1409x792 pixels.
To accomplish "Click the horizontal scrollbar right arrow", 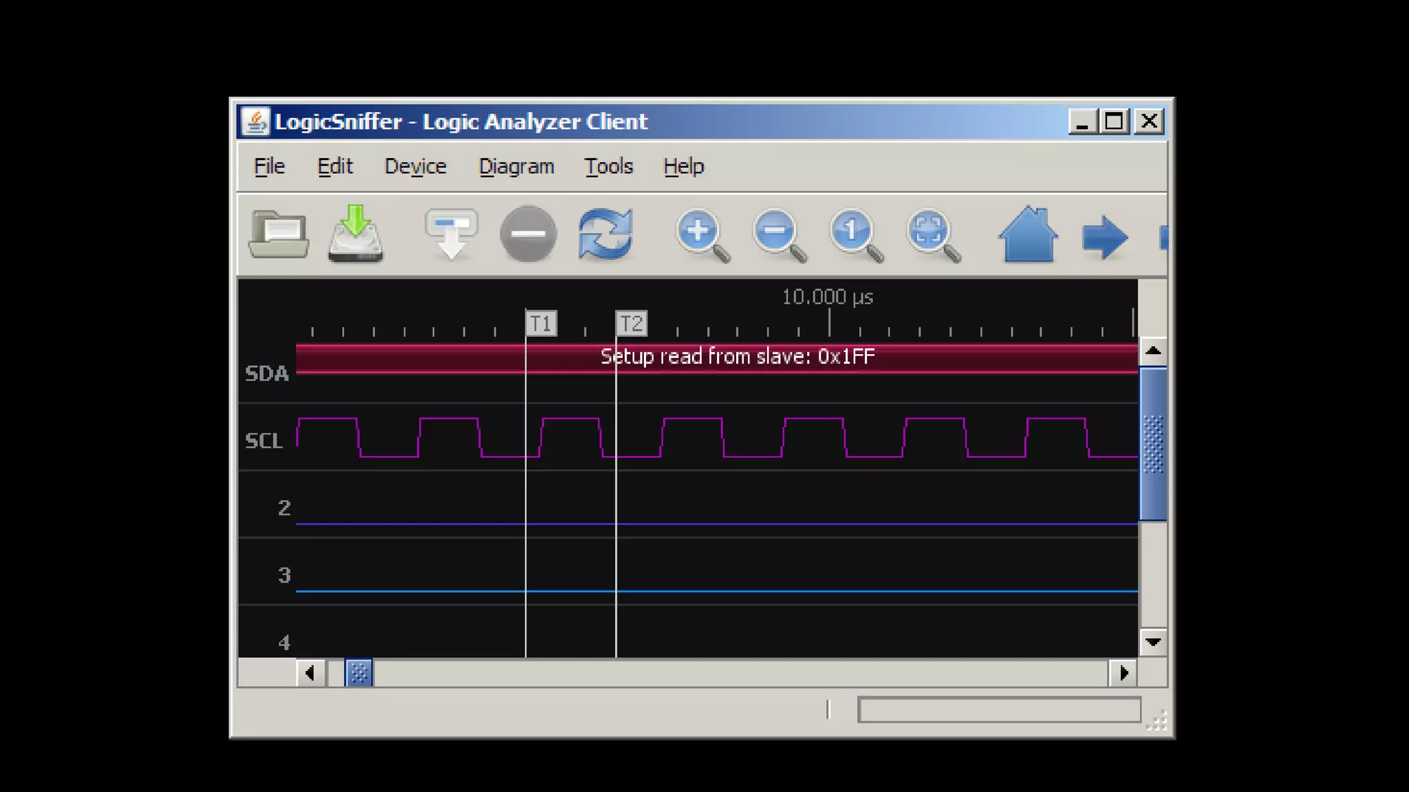I will coord(1123,673).
